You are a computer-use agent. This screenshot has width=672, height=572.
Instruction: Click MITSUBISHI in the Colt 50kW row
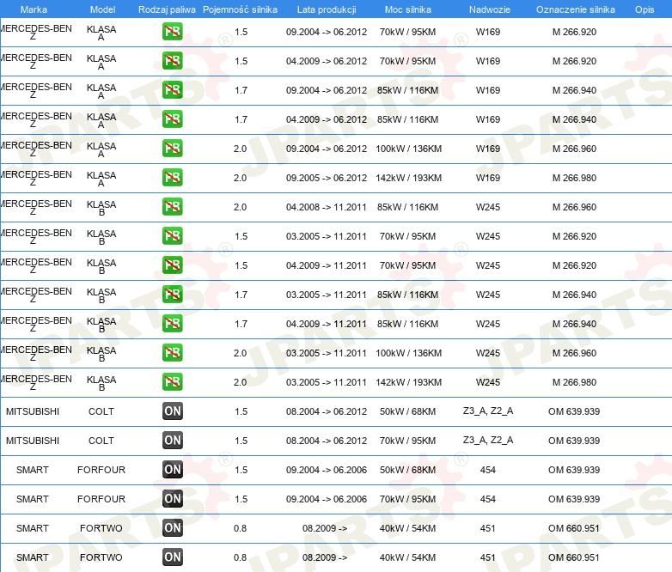[x=33, y=411]
